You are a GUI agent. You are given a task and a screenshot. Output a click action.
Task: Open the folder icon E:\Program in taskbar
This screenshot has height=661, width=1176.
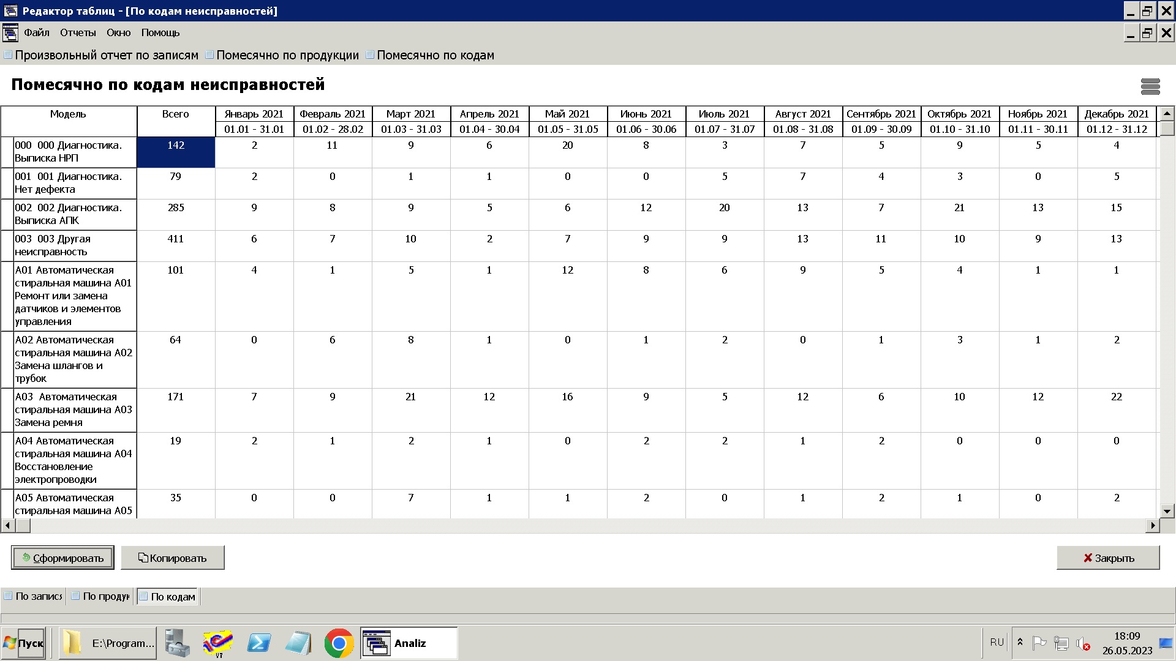click(x=108, y=643)
